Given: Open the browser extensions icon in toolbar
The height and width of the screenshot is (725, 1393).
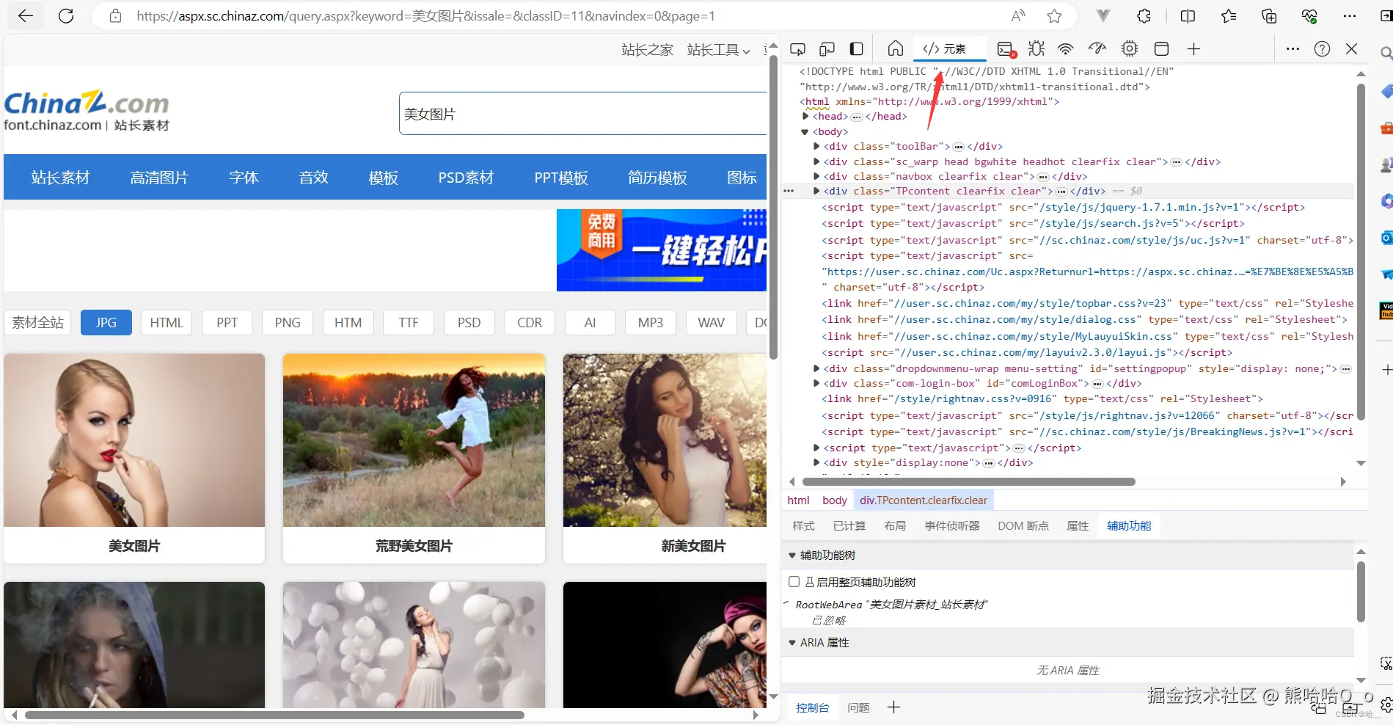Looking at the screenshot, I should coord(1142,15).
